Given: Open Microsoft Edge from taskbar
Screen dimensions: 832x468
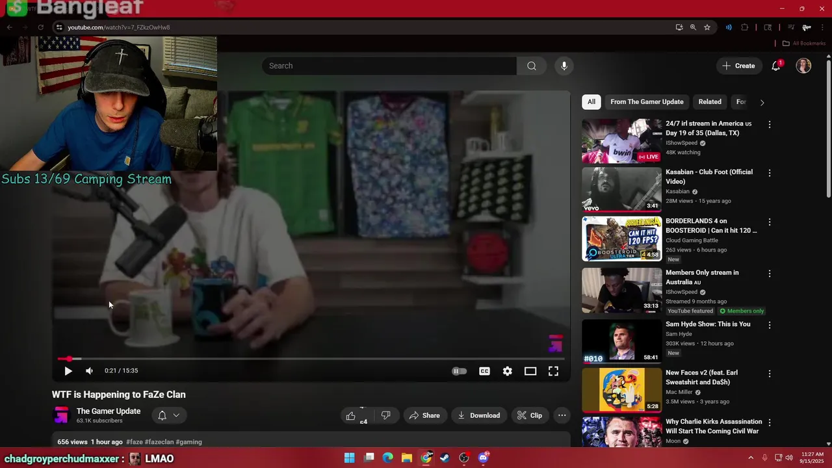Looking at the screenshot, I should pos(388,458).
